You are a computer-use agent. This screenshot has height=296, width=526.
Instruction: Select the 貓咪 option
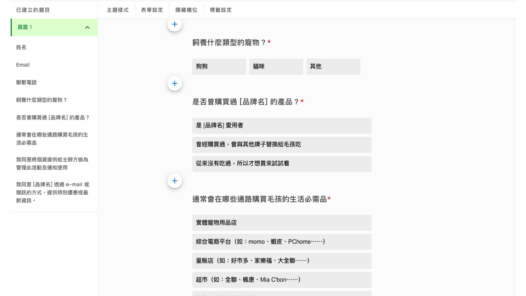pyautogui.click(x=276, y=67)
